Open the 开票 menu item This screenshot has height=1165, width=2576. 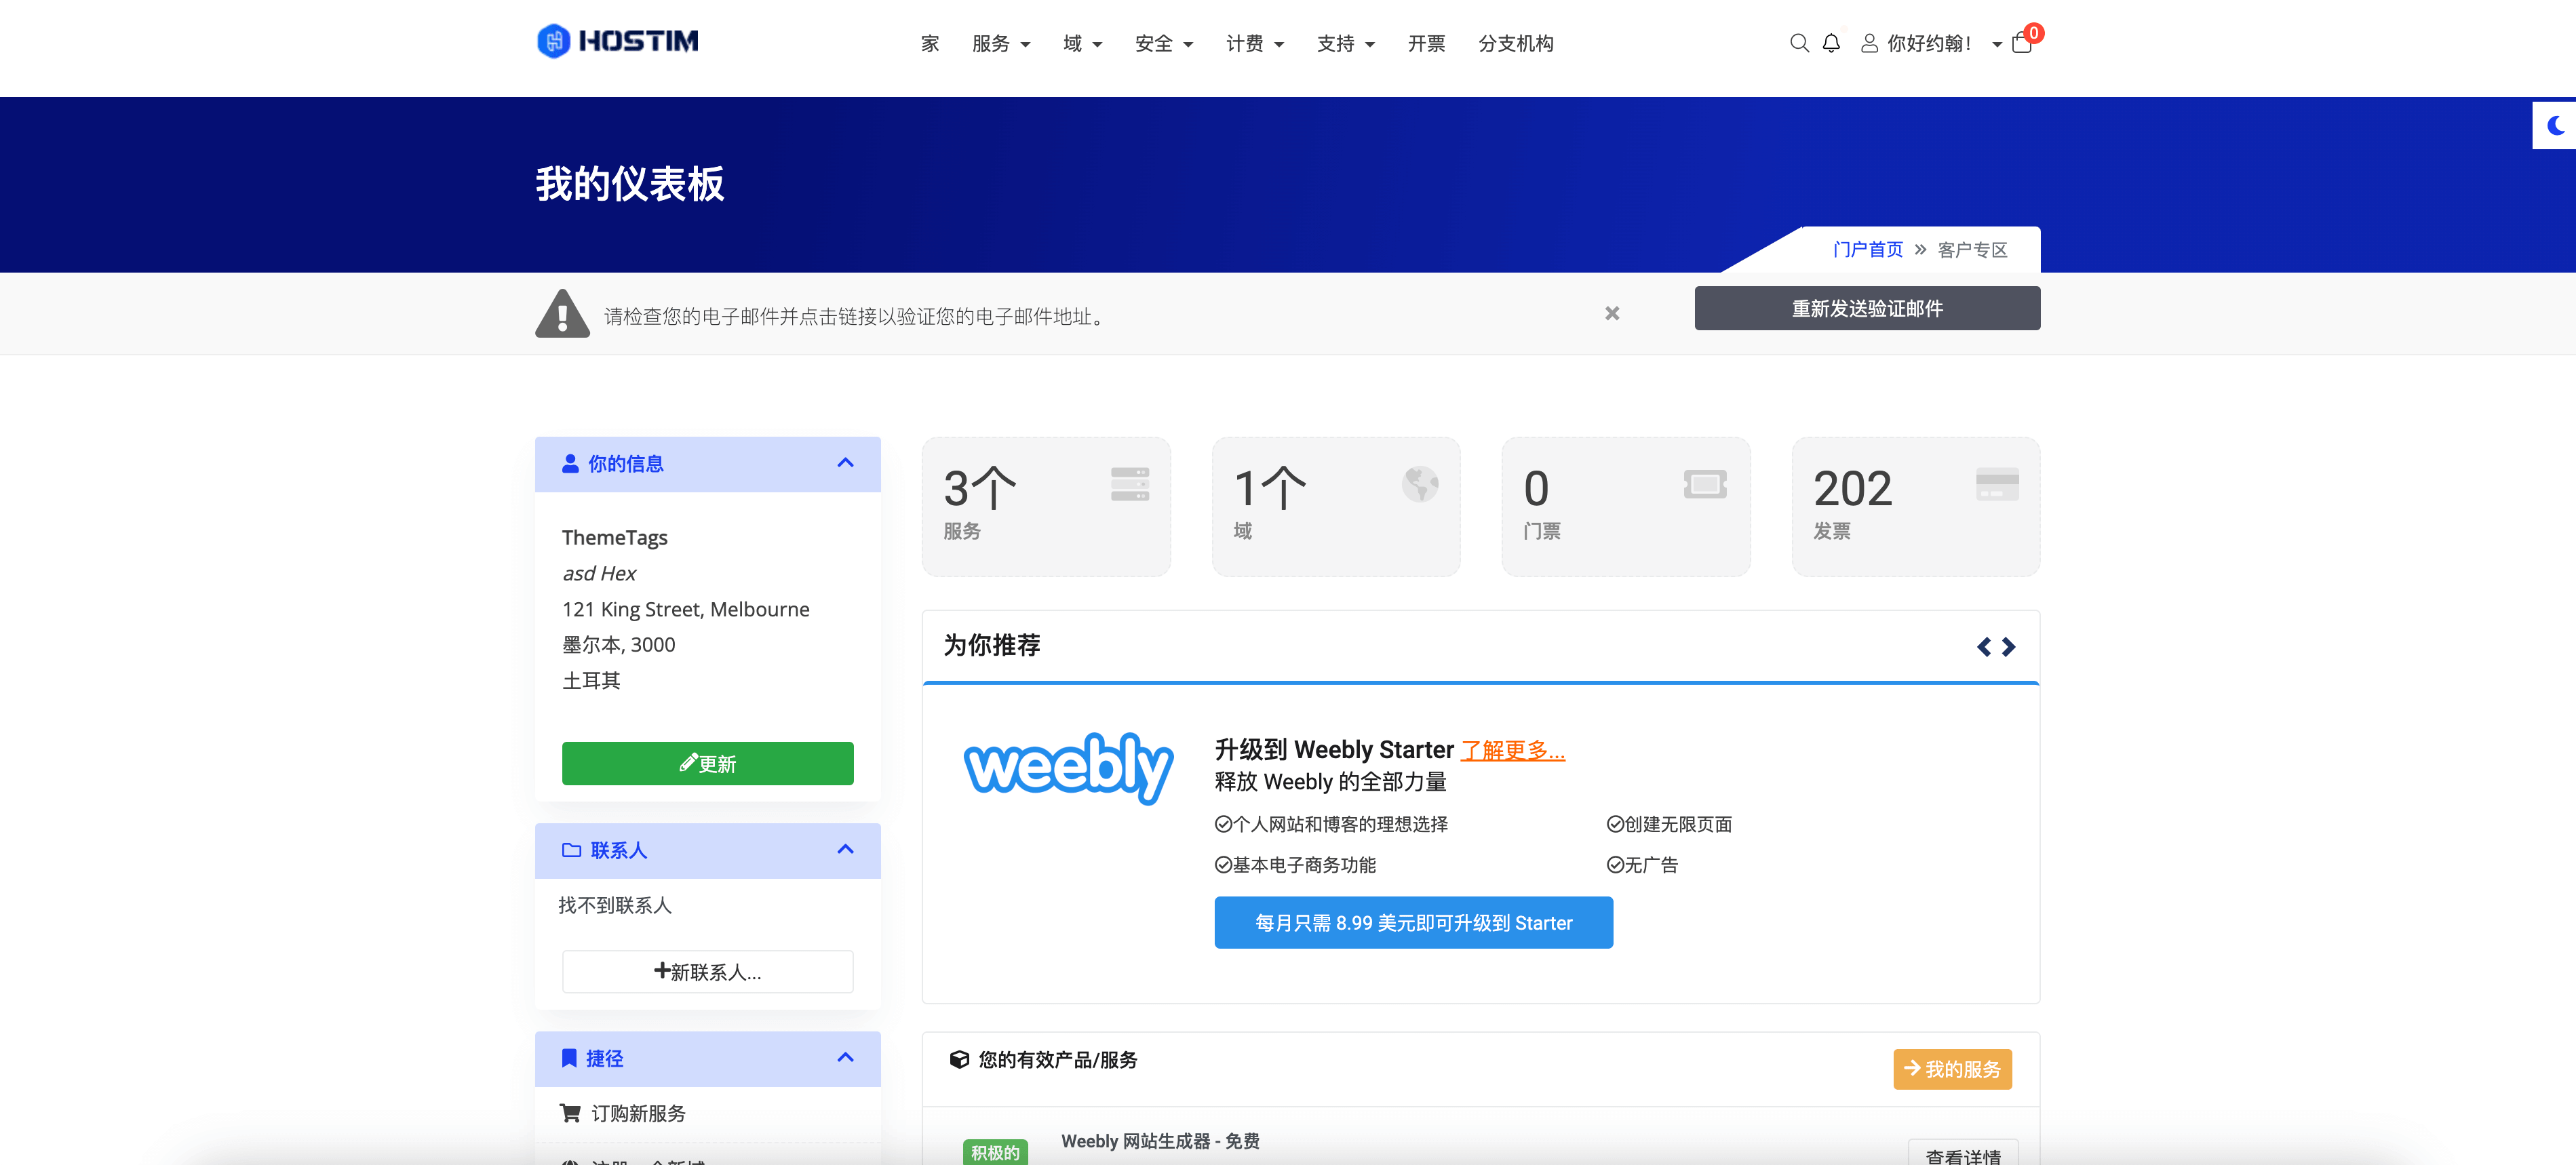[x=1426, y=43]
